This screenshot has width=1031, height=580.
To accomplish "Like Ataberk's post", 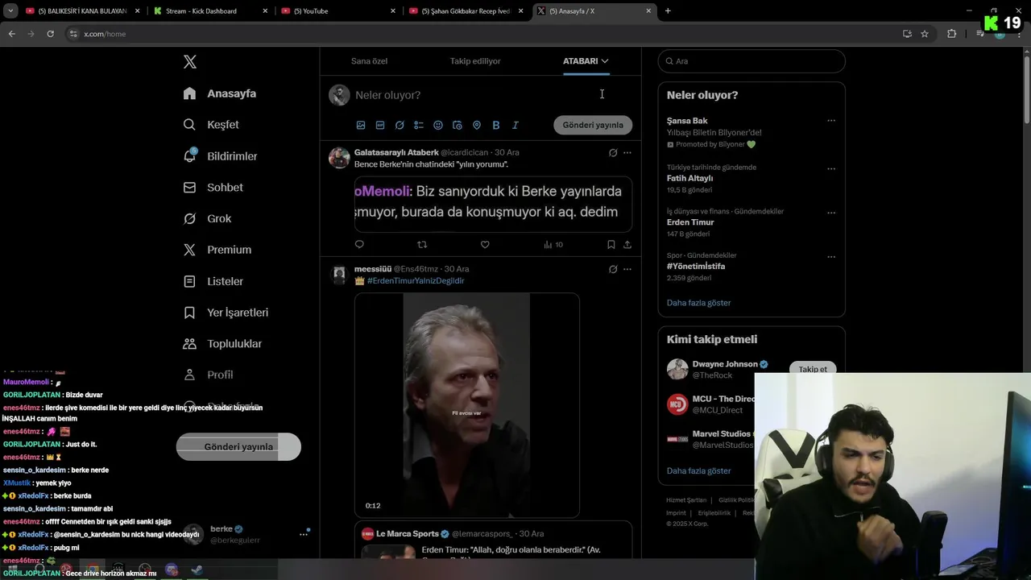I will coord(485,244).
